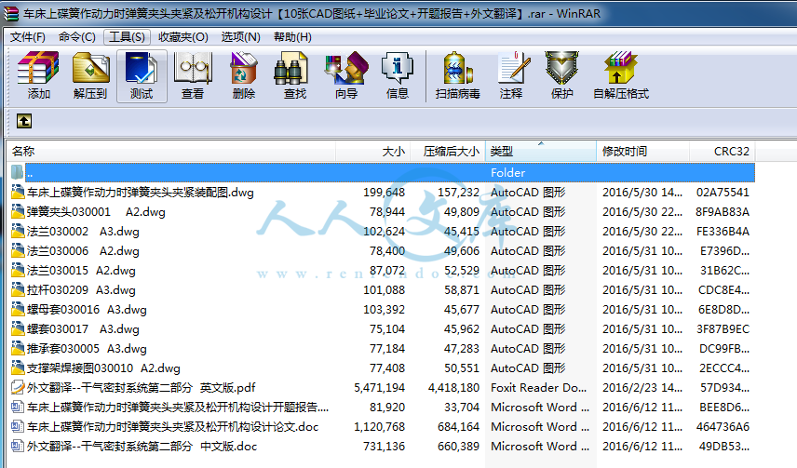Click the 测试 (Test) toolbar icon
This screenshot has width=797, height=468.
pos(142,75)
